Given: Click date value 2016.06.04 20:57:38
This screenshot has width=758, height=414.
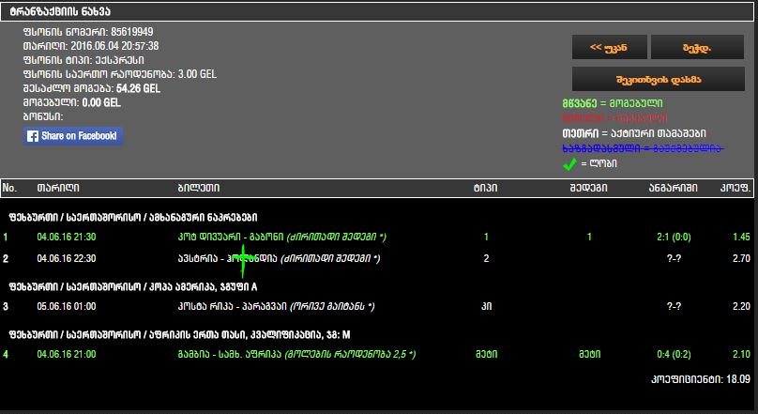Looking at the screenshot, I should [x=114, y=46].
